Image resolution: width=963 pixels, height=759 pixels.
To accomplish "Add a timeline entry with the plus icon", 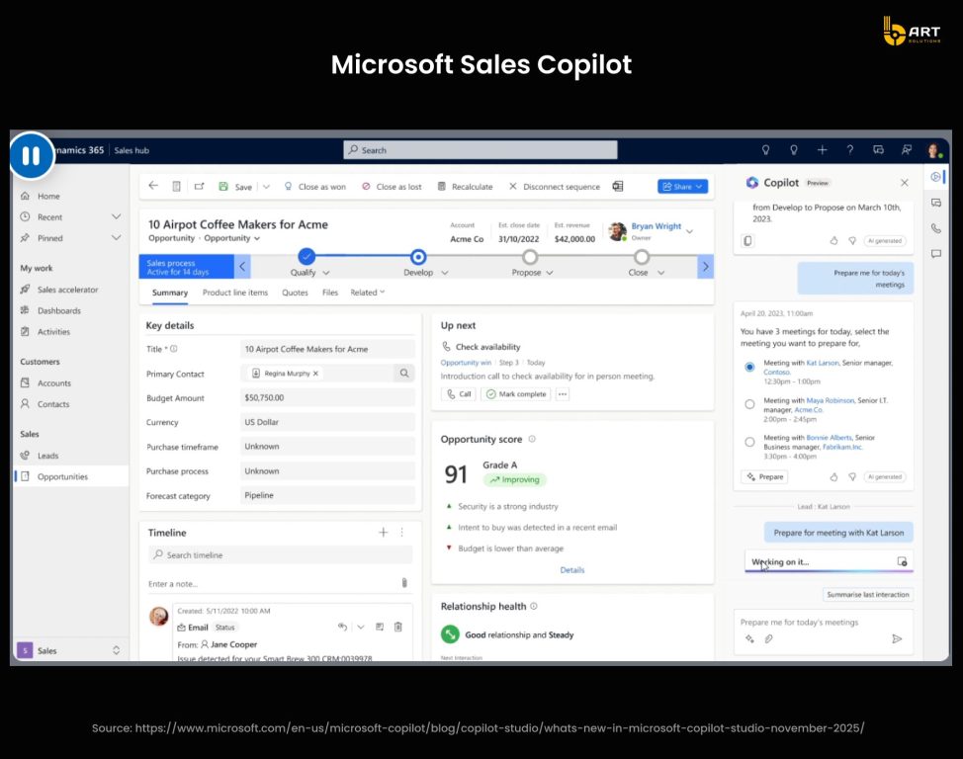I will click(x=383, y=533).
